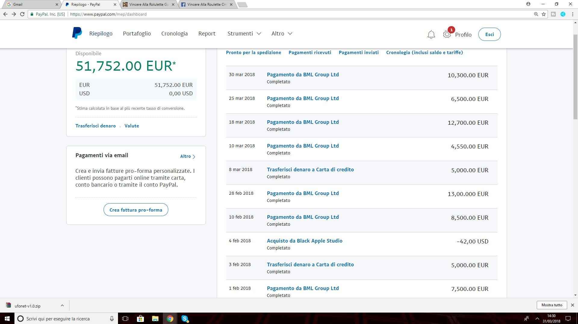Click the PayPal logo icon
This screenshot has height=324, width=578.
tap(77, 33)
